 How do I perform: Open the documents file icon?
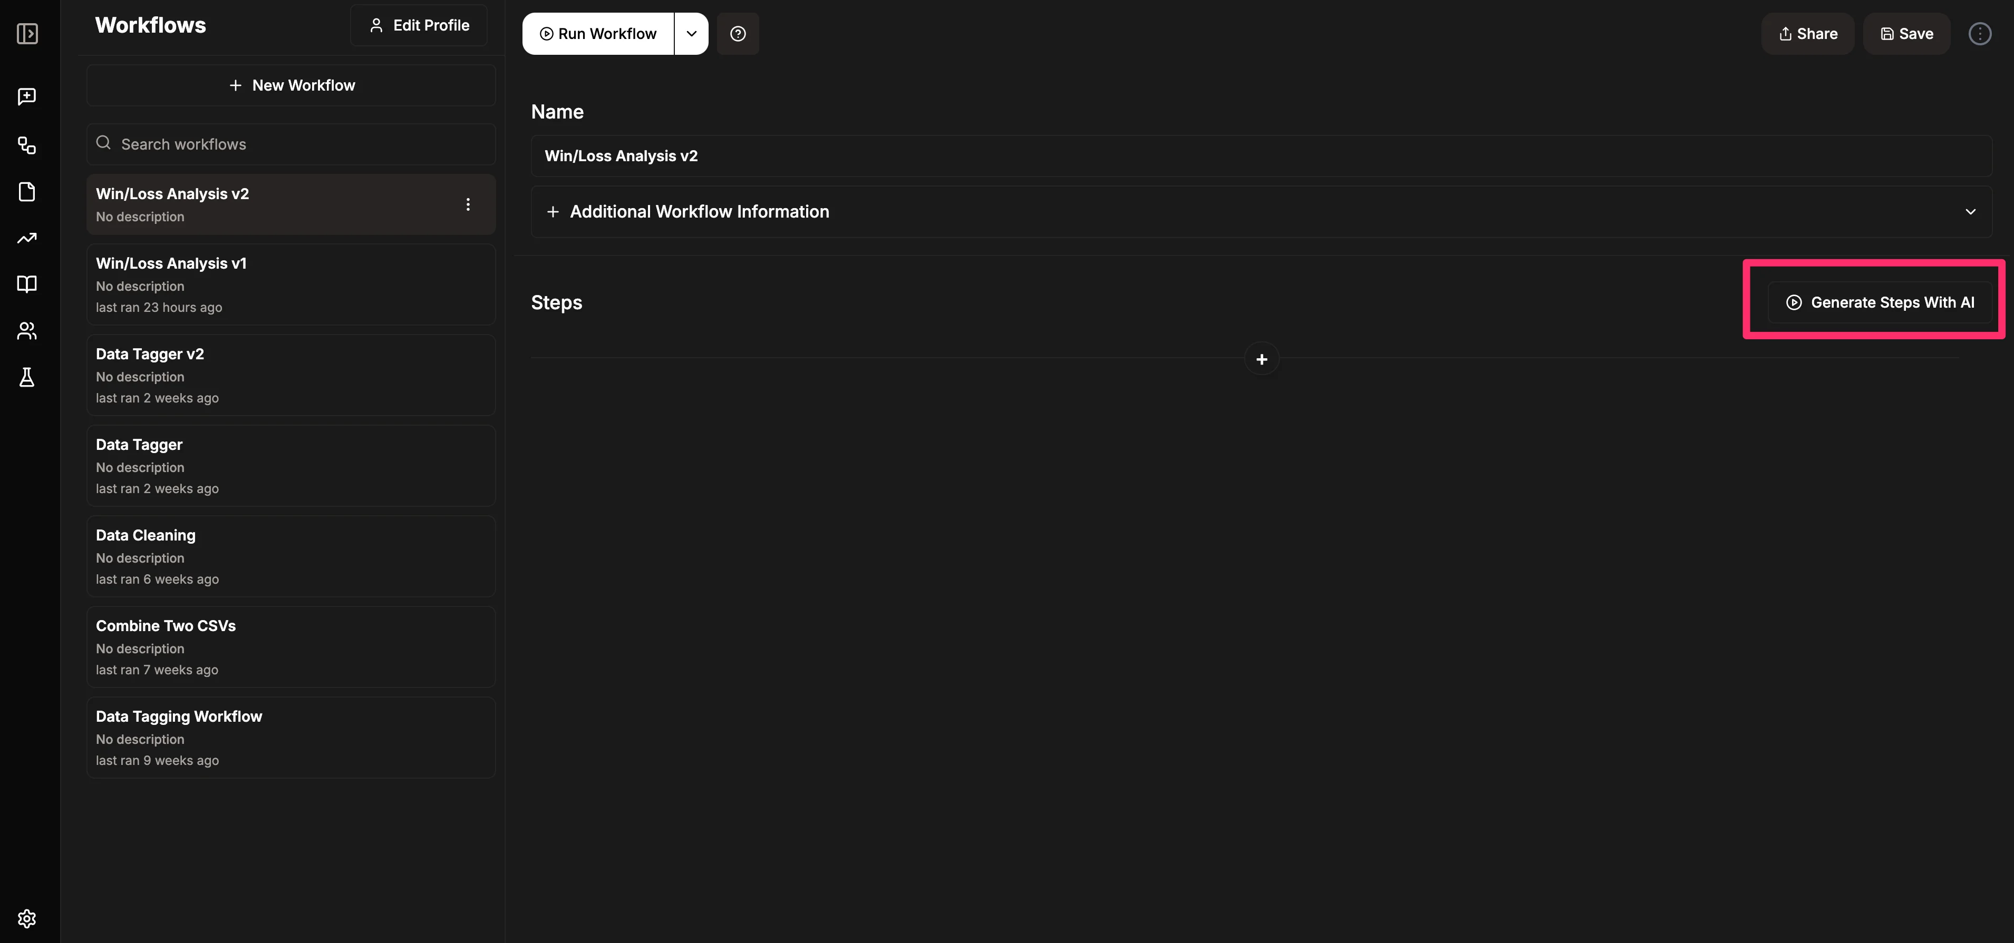coord(27,191)
